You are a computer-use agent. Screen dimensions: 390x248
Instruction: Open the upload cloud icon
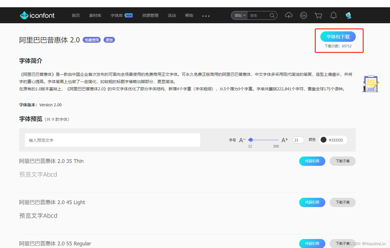click(x=289, y=15)
